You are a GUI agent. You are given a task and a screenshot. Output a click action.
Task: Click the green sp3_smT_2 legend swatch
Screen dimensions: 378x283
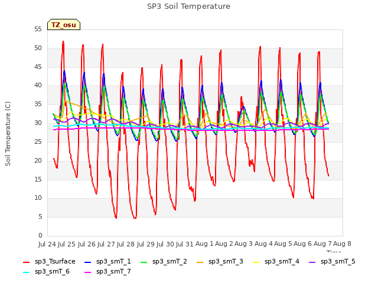[x=144, y=262]
